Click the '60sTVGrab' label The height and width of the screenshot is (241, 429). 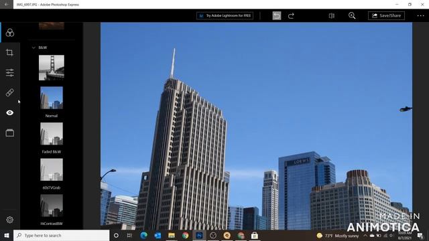click(52, 187)
